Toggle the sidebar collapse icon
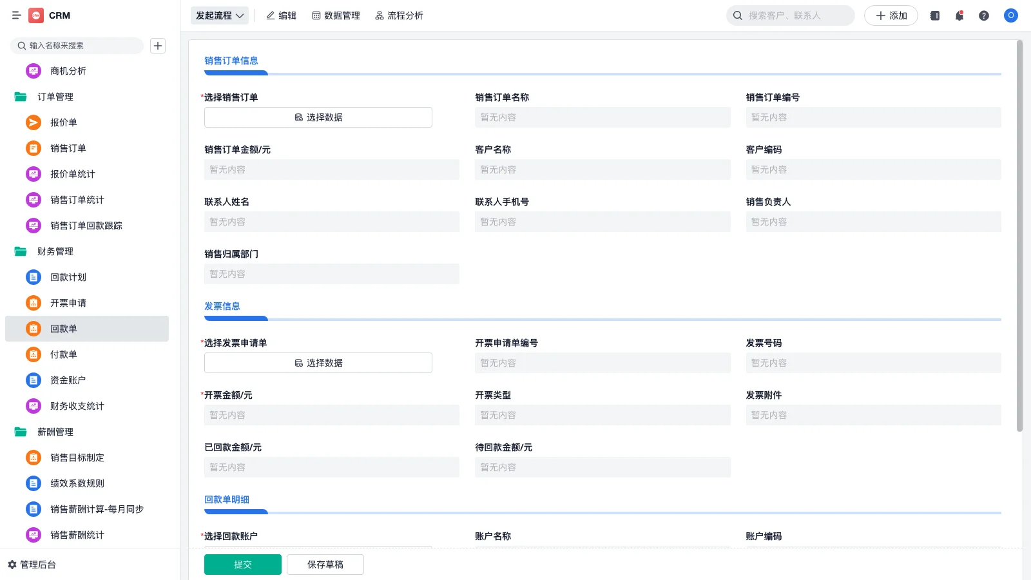This screenshot has height=580, width=1031. [x=17, y=15]
